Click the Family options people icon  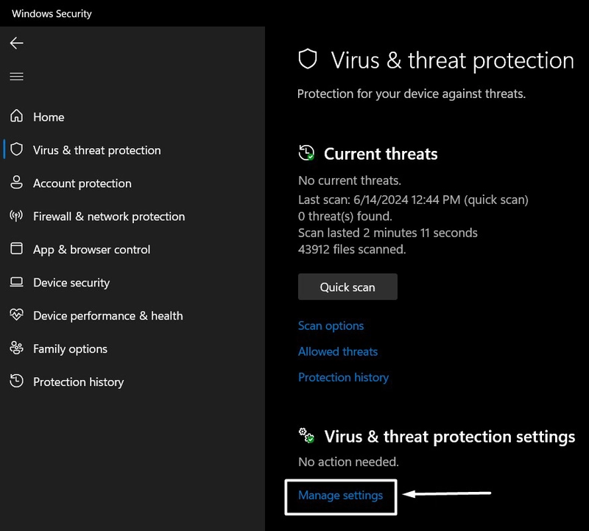[x=16, y=348]
